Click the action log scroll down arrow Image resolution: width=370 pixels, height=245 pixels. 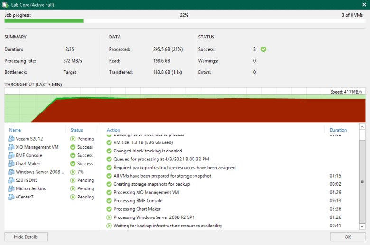362,226
